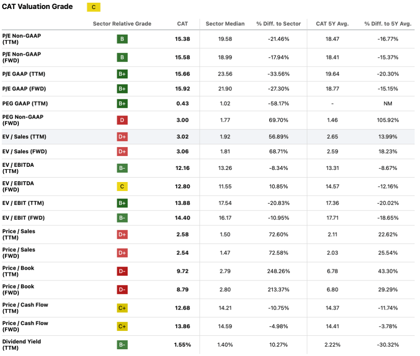This screenshot has height=356, width=420.
Task: Open the EV / EBIT (FWD) metric link
Action: [24, 218]
